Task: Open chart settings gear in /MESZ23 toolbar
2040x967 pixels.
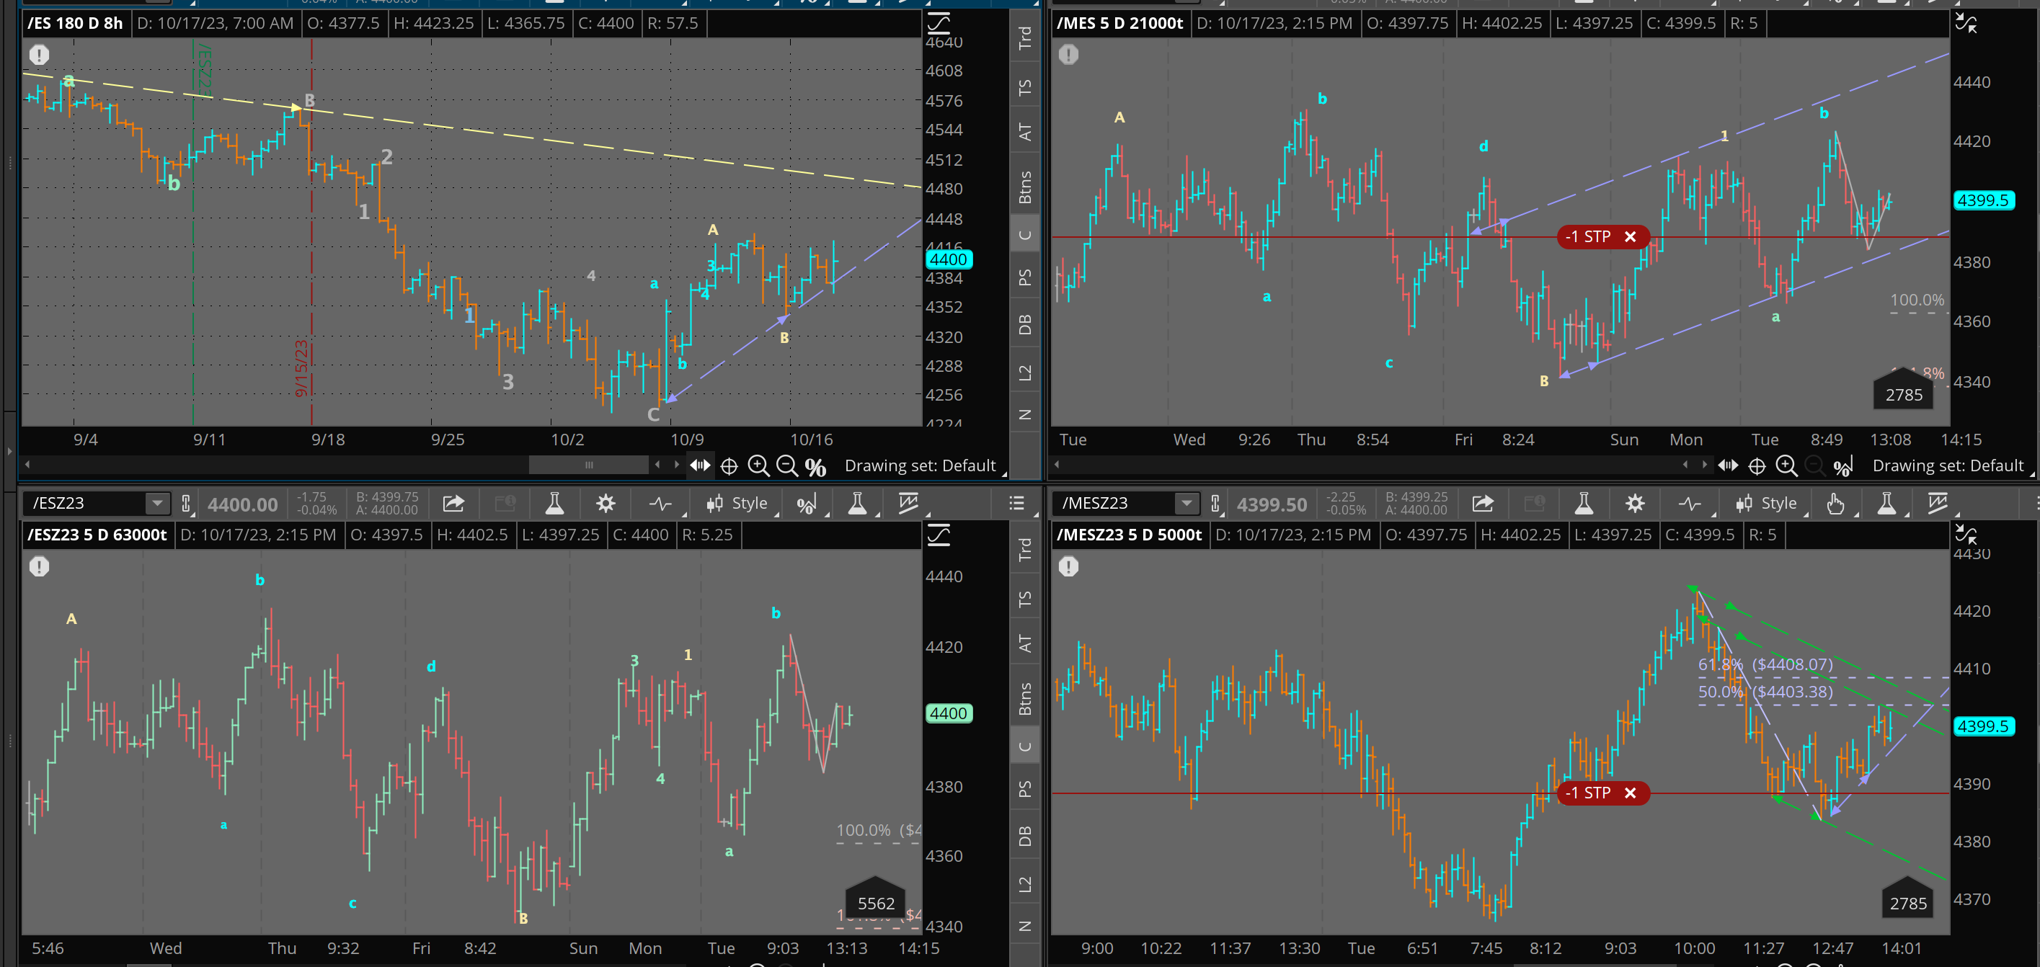Action: 1635,503
